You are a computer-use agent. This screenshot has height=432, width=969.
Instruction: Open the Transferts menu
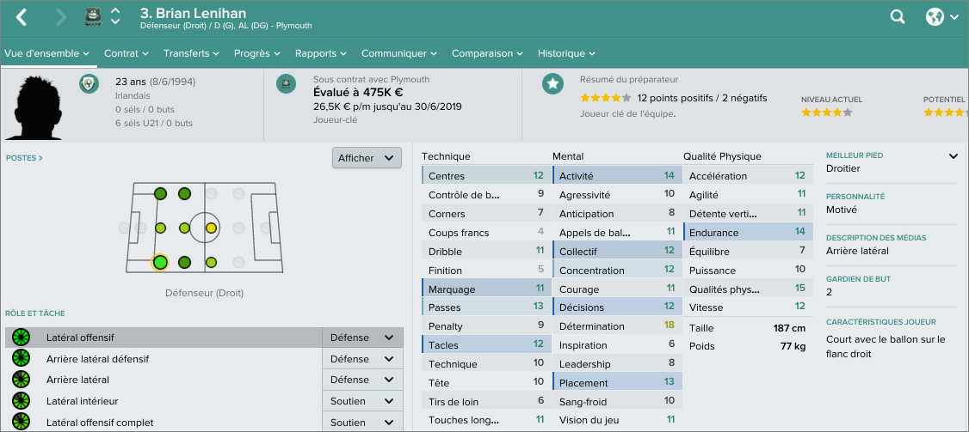tap(191, 53)
